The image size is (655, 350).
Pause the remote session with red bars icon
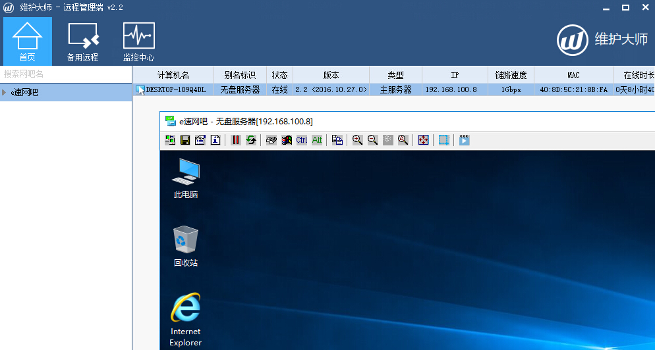236,140
